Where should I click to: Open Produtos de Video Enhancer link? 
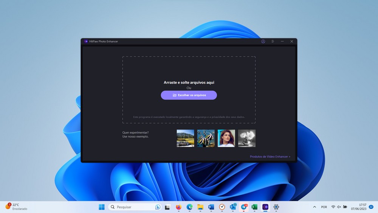click(270, 156)
